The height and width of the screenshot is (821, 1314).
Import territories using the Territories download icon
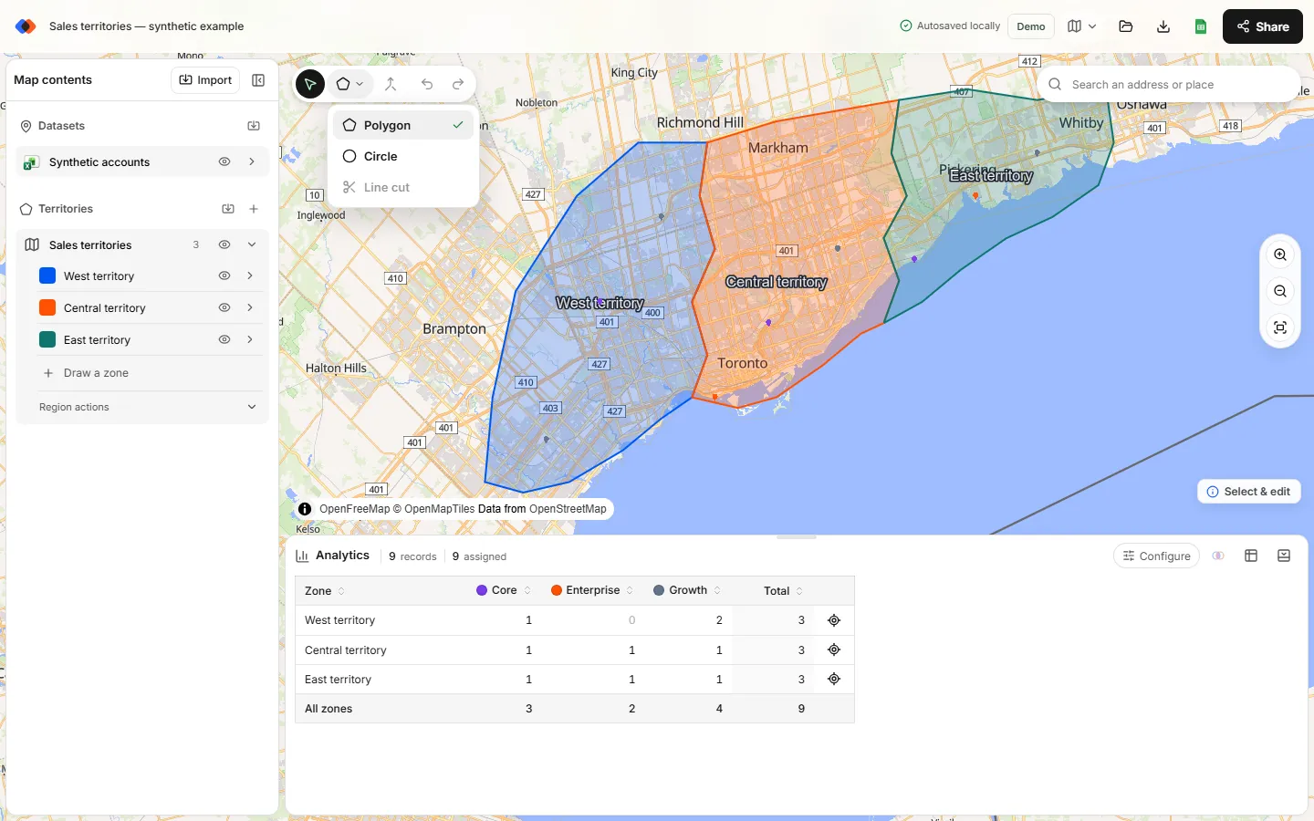228,209
